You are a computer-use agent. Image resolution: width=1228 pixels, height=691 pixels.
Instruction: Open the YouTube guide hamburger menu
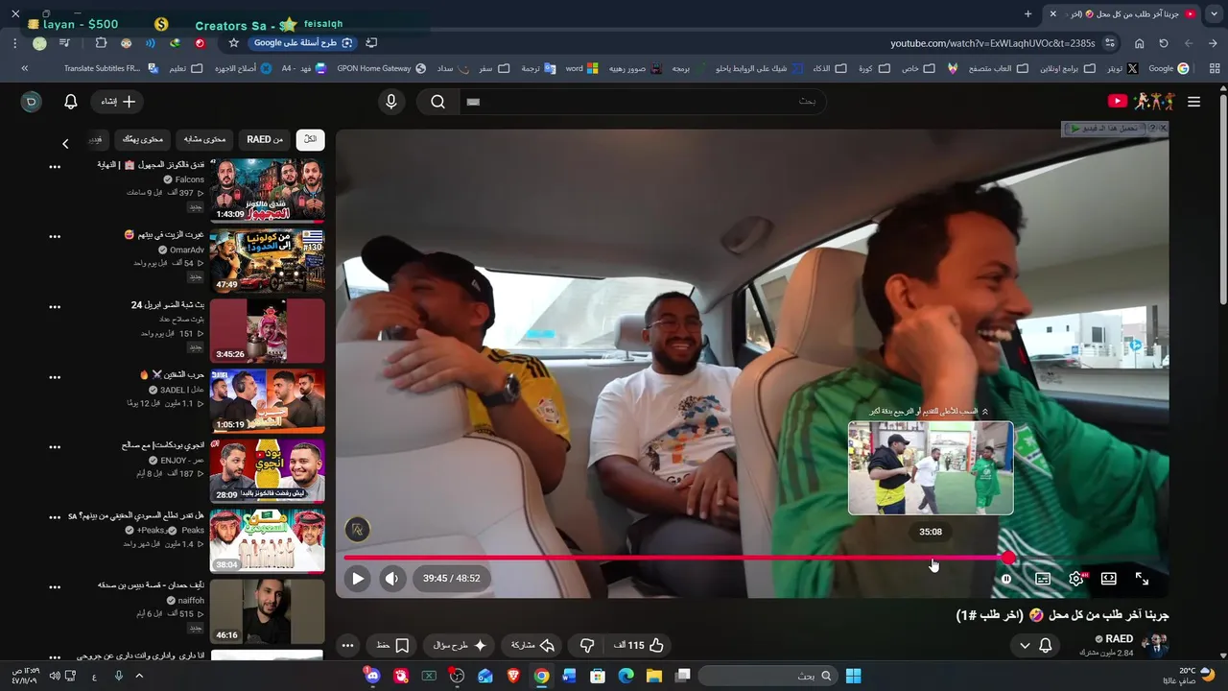click(x=1193, y=102)
